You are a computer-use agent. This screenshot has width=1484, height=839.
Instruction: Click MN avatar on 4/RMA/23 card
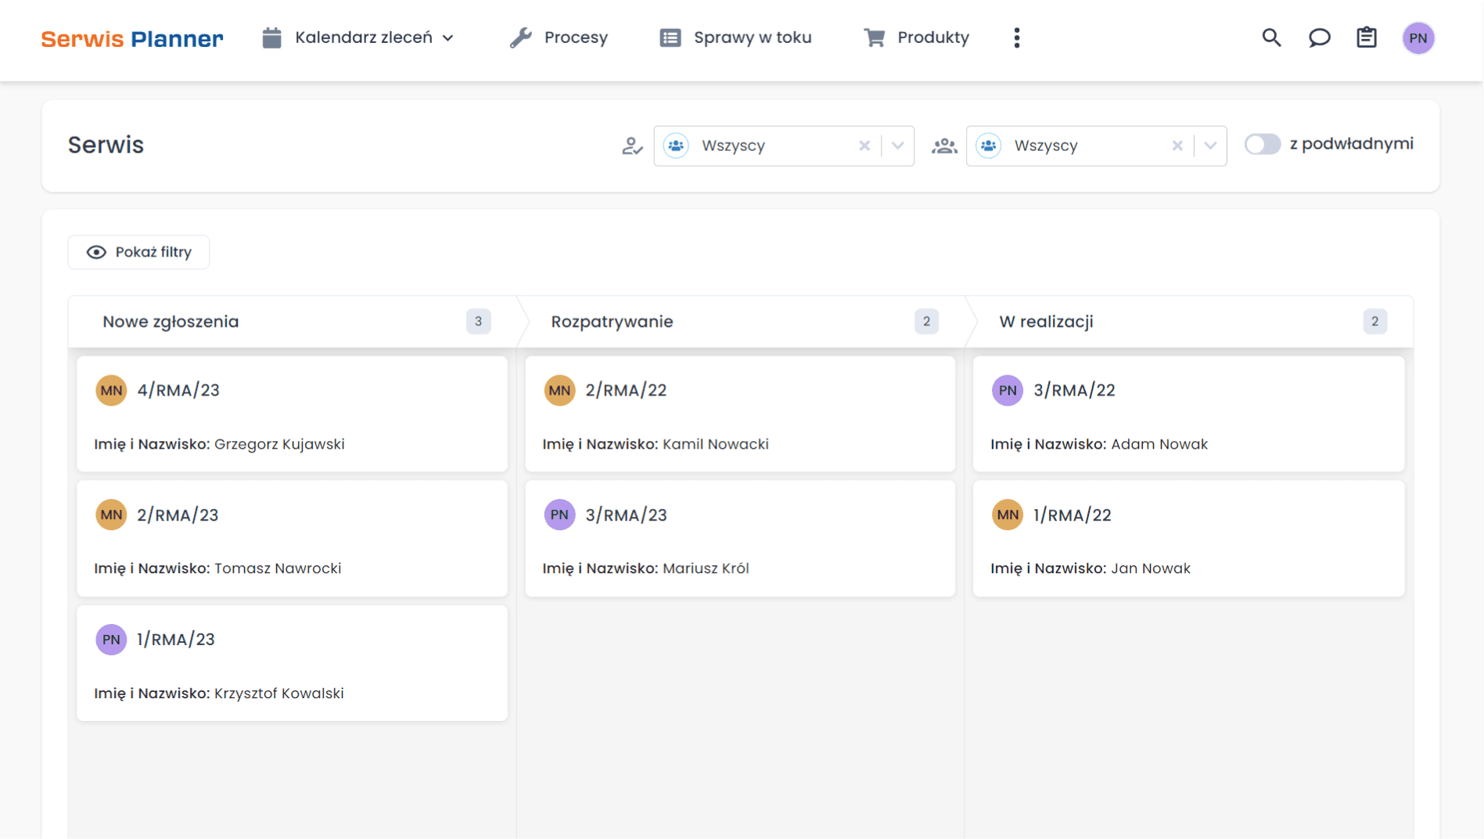(111, 390)
